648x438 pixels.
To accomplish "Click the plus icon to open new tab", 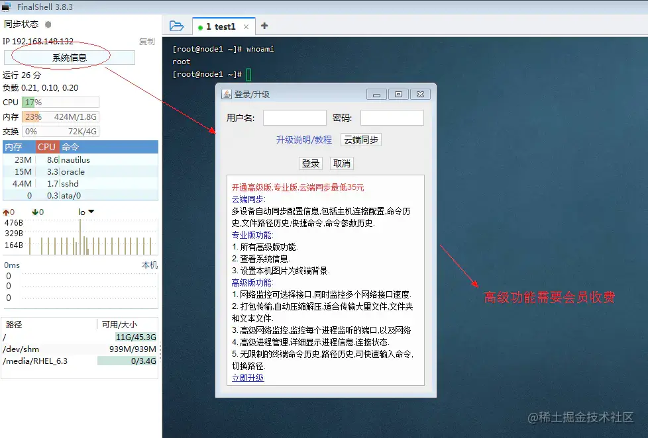I will coord(264,26).
